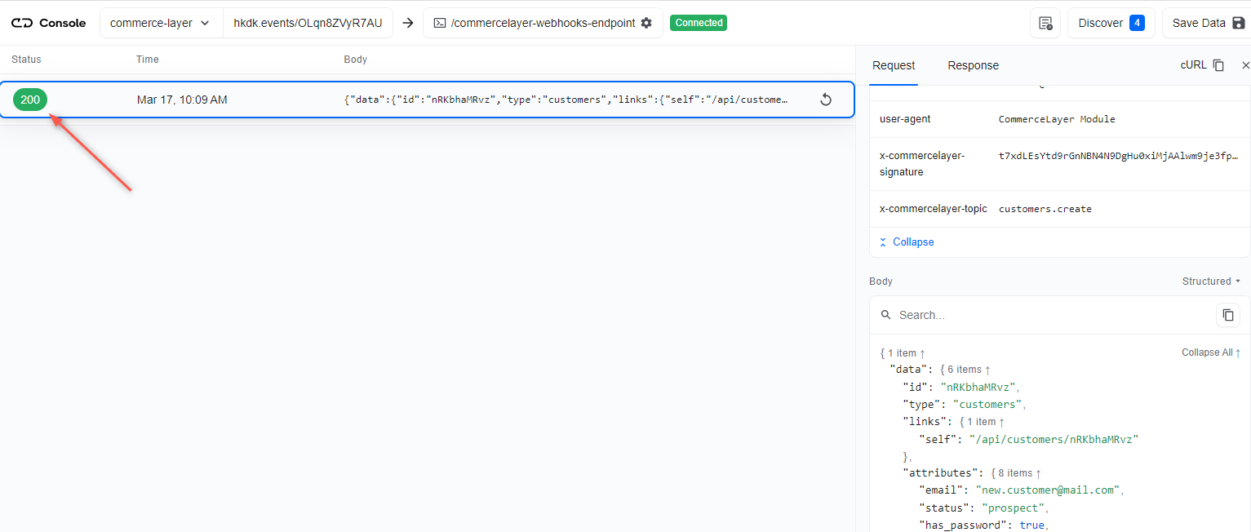
Task: Collapse the request headers section
Action: (x=906, y=242)
